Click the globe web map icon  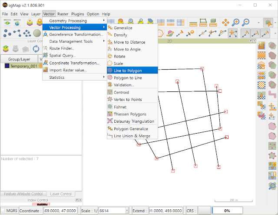[x=17, y=23]
